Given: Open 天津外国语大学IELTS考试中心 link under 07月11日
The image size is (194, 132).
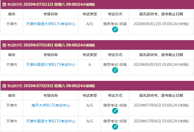Looking at the screenshot, I should (51, 24).
